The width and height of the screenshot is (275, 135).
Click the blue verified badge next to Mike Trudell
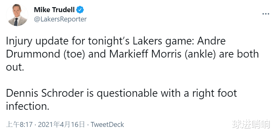[x=80, y=9]
